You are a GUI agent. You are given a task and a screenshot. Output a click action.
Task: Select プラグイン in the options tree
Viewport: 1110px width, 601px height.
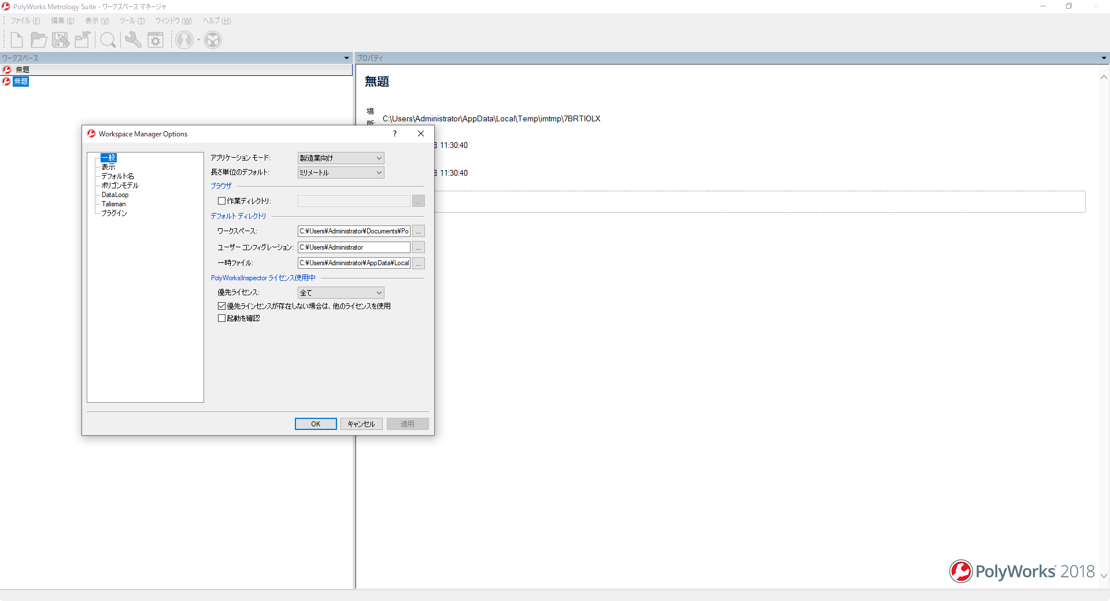point(114,213)
